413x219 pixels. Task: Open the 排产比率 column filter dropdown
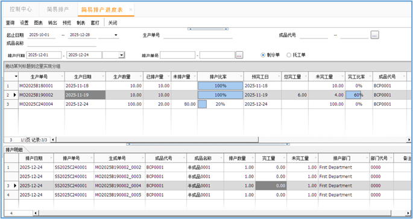[x=241, y=76]
